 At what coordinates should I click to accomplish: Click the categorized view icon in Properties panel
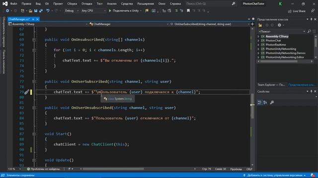259,102
